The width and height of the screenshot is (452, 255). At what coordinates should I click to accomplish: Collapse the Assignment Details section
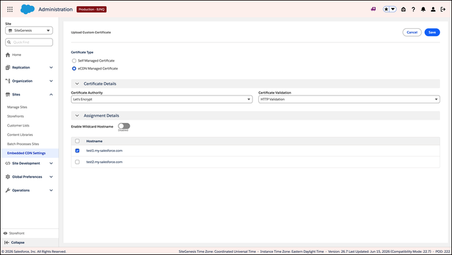pyautogui.click(x=77, y=116)
